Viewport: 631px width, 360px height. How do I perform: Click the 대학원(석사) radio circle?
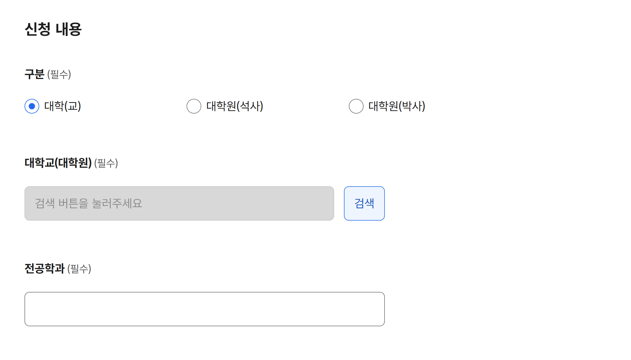point(194,106)
